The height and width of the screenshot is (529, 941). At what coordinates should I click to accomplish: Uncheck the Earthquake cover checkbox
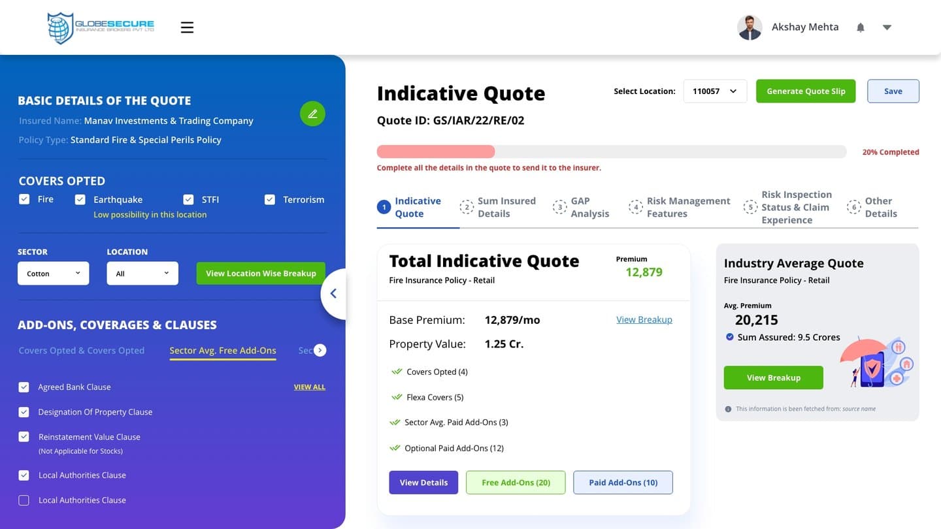pos(80,200)
